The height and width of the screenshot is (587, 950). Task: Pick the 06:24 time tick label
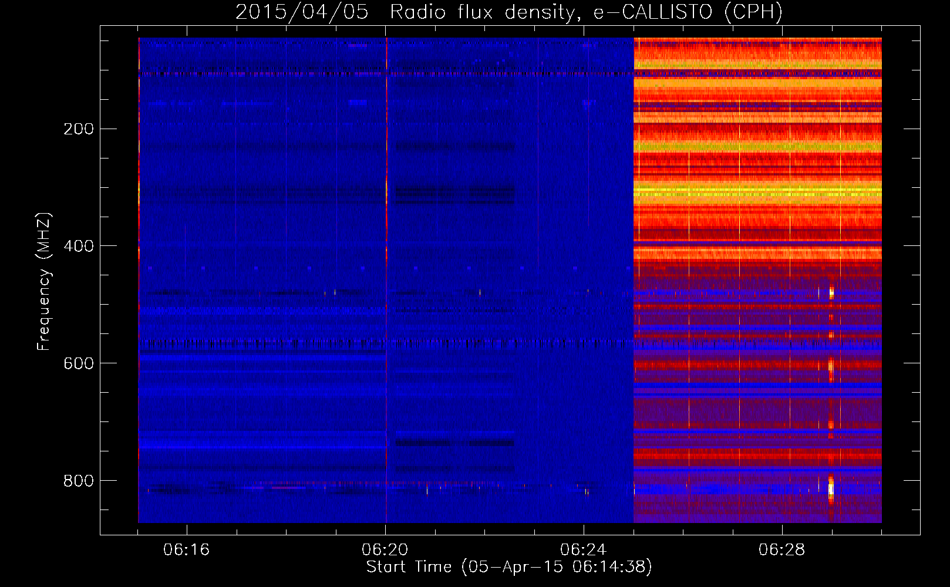(584, 549)
